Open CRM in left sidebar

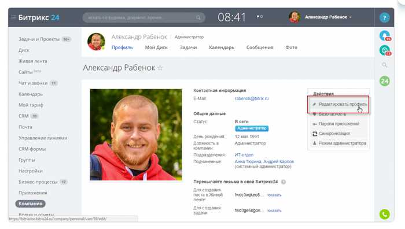click(24, 116)
